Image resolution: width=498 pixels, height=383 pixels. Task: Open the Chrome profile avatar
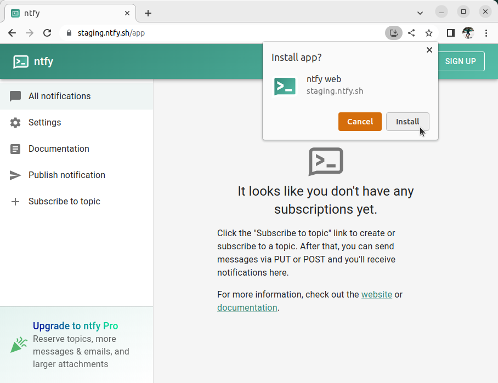pyautogui.click(x=468, y=33)
